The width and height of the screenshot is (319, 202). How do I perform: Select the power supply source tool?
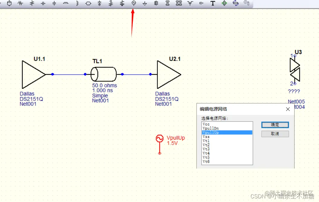134,3
